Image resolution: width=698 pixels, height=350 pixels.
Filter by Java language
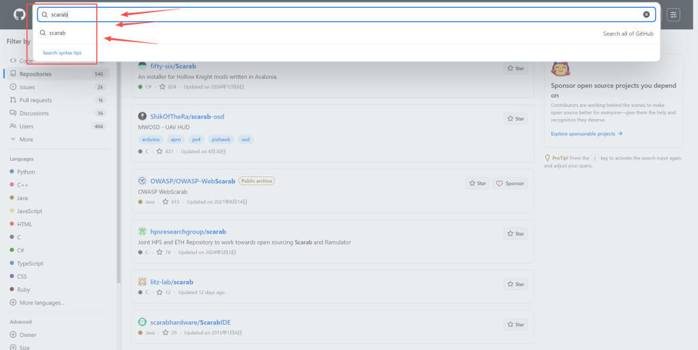[18, 198]
